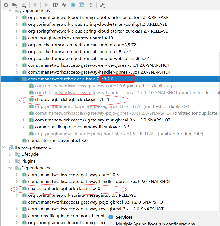Select nested access-gateway-rest-gbreal-3.x:1.2.0-SNAPSHOT row
Image resolution: width=220 pixels, height=226 pixels.
coord(110,120)
